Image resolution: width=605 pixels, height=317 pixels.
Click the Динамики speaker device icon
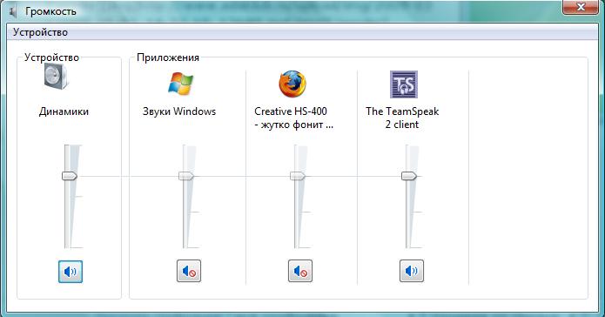pyautogui.click(x=56, y=77)
